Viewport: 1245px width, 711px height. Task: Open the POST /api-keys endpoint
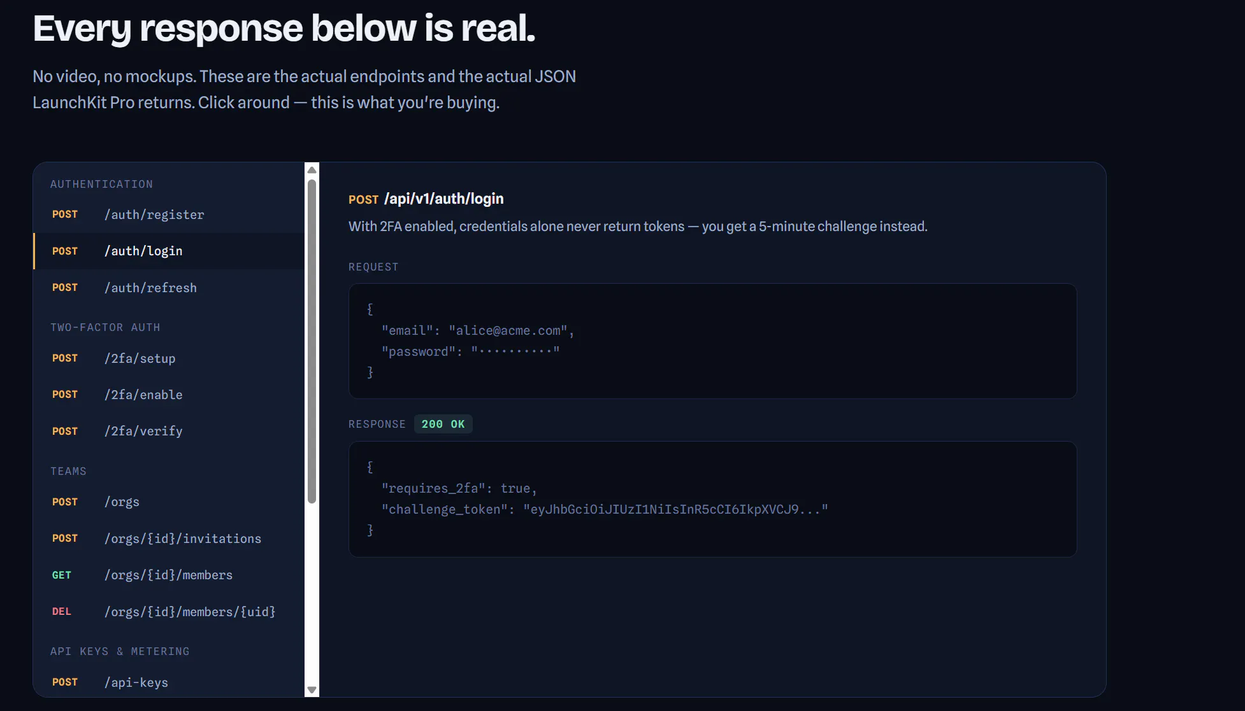point(169,682)
